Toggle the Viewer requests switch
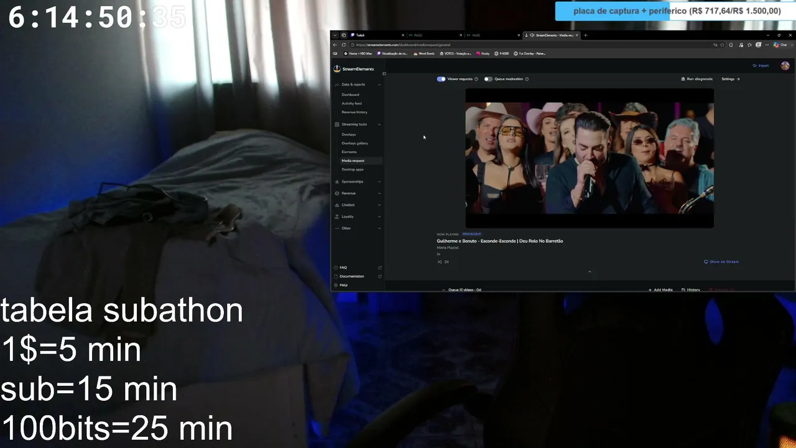 (x=441, y=79)
